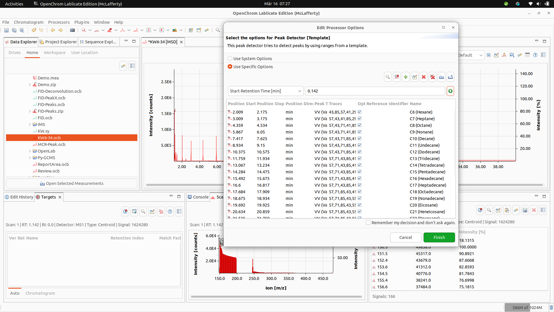This screenshot has width=554, height=312.
Task: Import a peak template file
Action: click(x=441, y=77)
